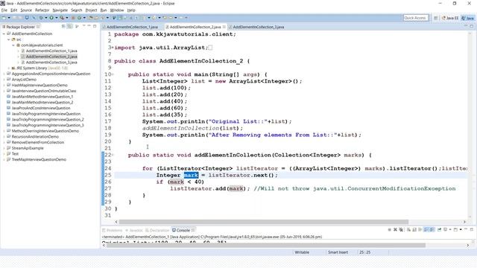Switch to the Java EE perspective
The height and width of the screenshot is (268, 477).
coord(450,18)
